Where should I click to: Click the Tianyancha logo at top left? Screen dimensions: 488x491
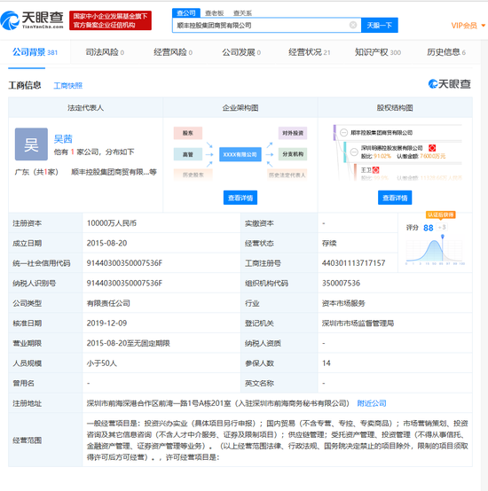[32, 20]
